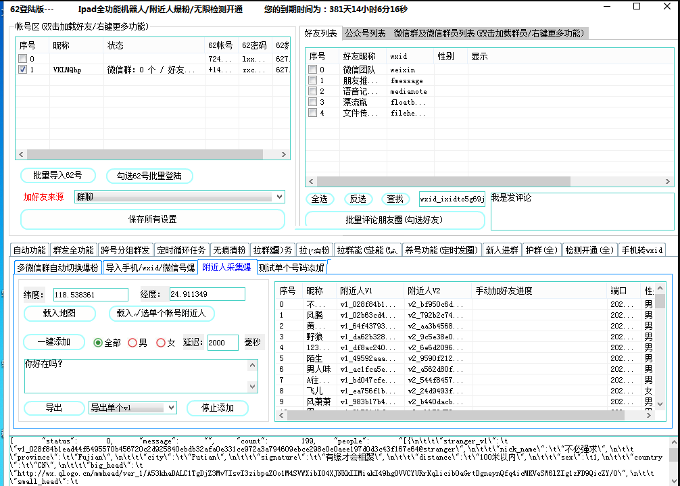The width and height of the screenshot is (680, 486).
Task: Focus the 经度 longitude input field
Action: (x=208, y=294)
